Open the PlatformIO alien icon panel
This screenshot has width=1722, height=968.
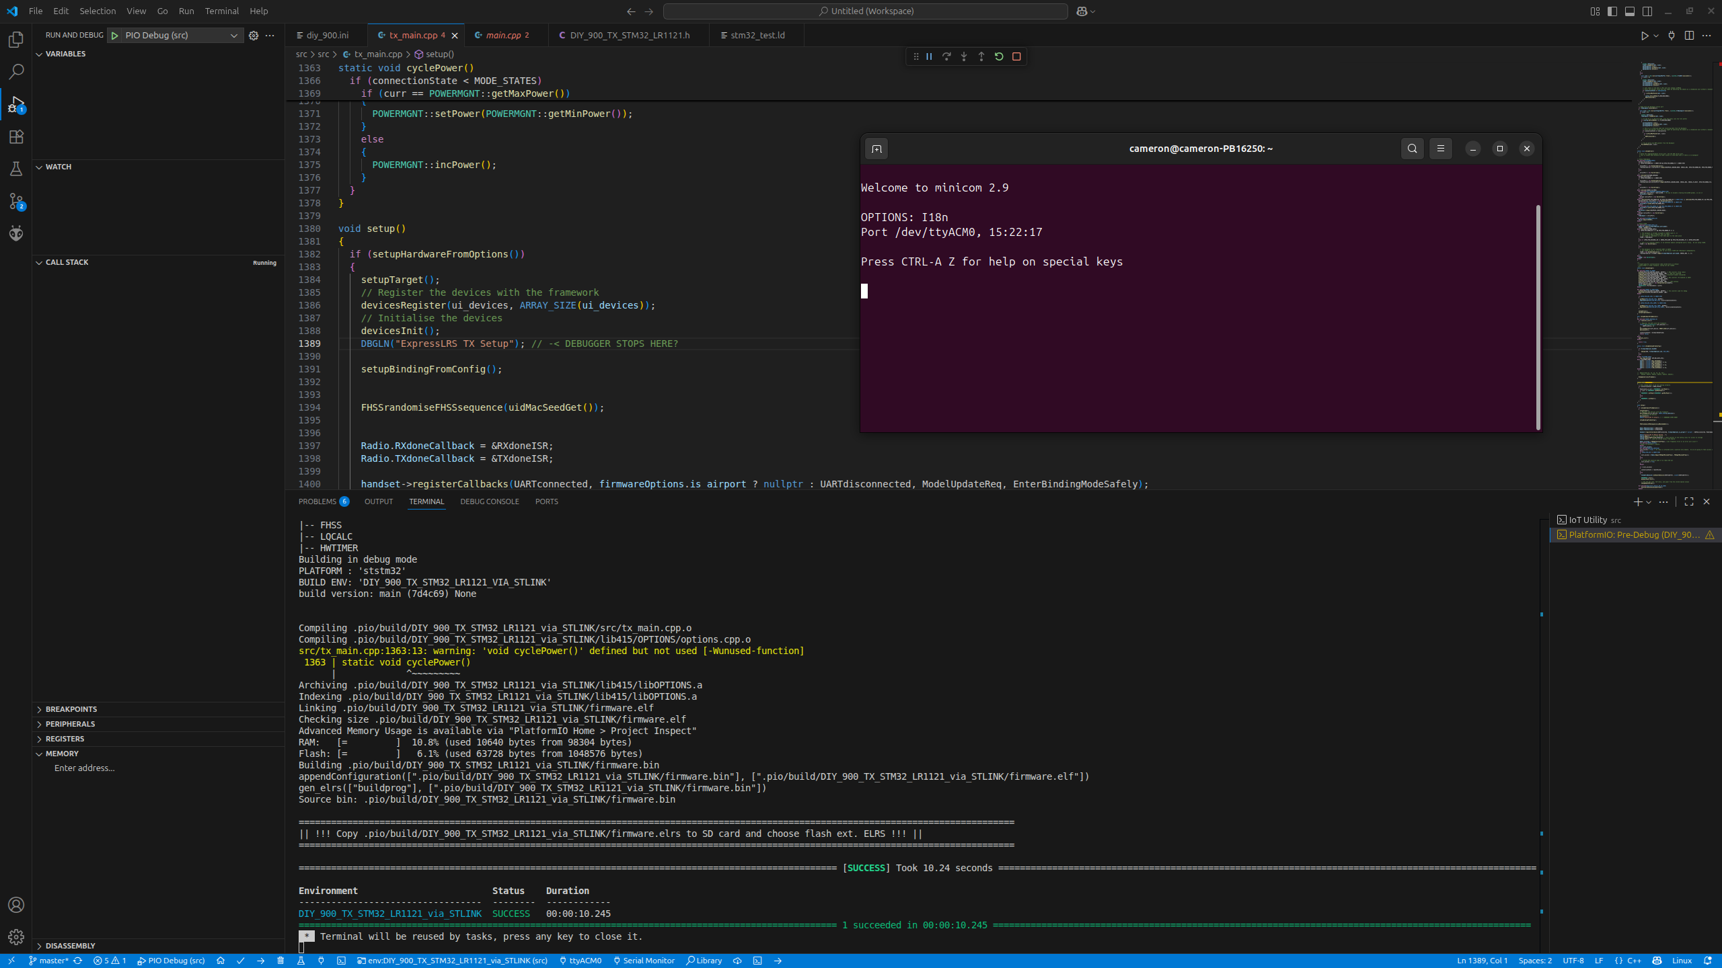16,233
